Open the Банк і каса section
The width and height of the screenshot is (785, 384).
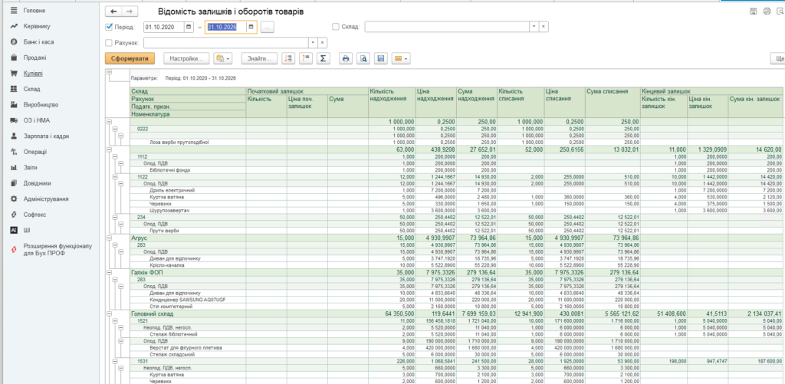(x=38, y=42)
